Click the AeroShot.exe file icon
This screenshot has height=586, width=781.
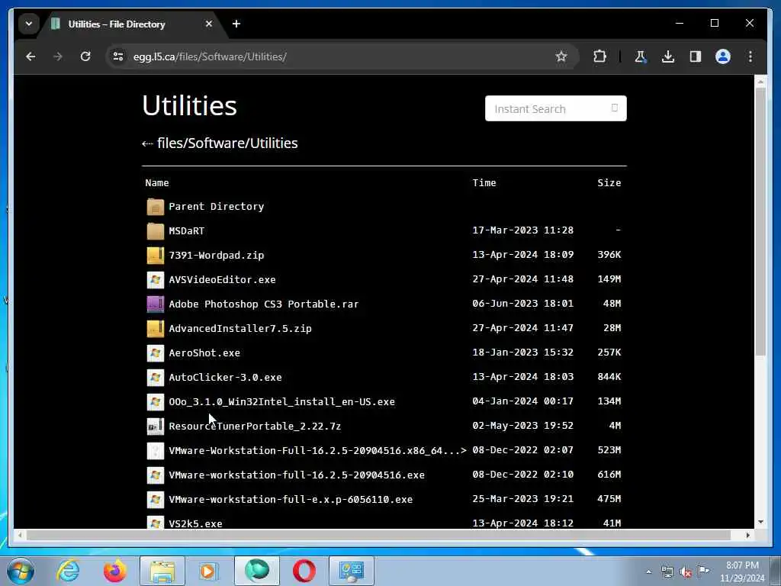[156, 353]
